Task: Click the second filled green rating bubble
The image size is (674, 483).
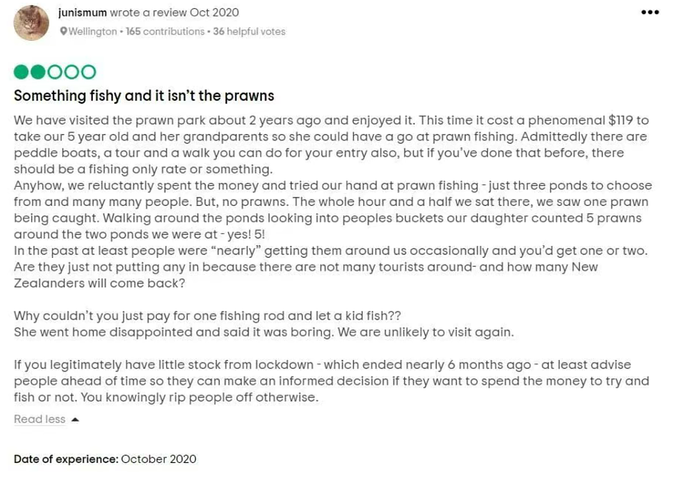Action: [x=38, y=72]
